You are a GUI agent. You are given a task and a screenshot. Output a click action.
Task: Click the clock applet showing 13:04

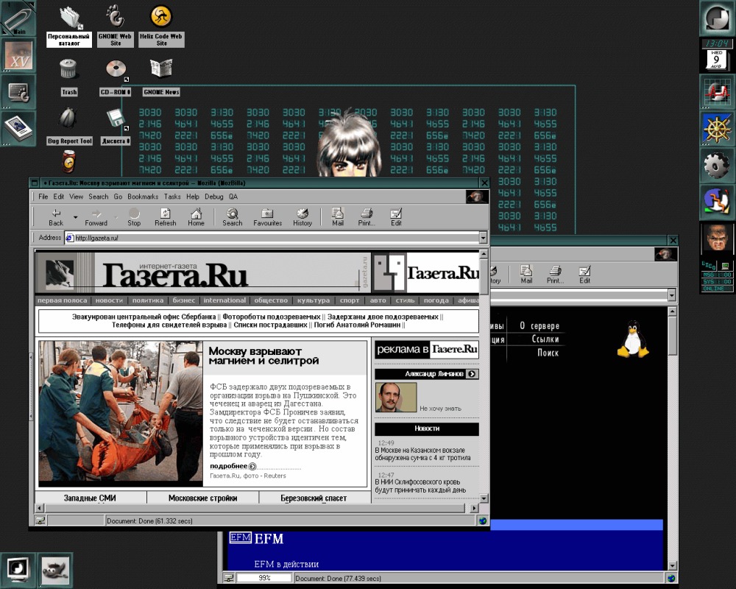coord(717,43)
